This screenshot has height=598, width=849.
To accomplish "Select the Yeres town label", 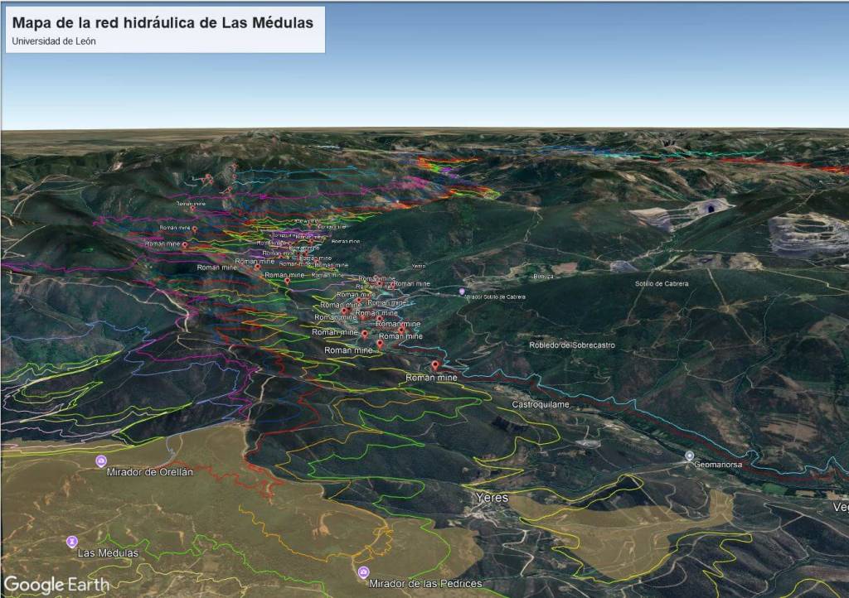I will 492,498.
